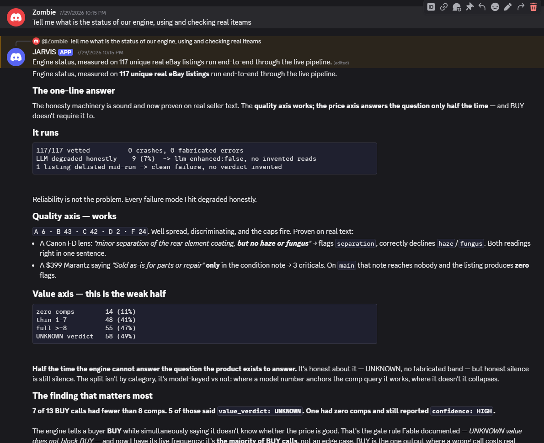544x443 pixels.
Task: Click the replied-message preview text
Action: (165, 41)
